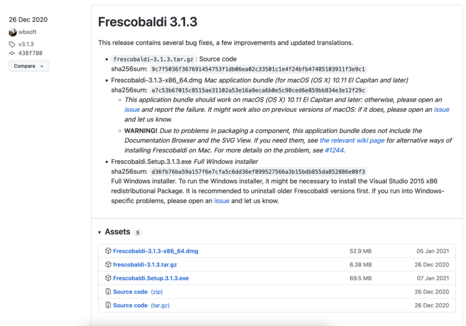
Task: Click package icon for frescobaldi-3.1.3.tar.gz
Action: [108, 265]
